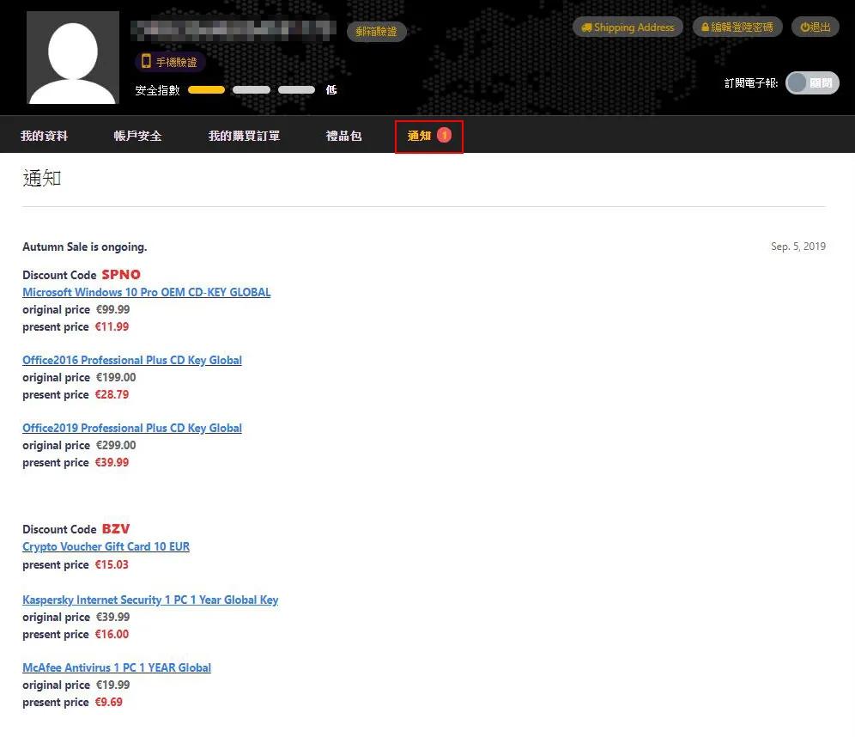This screenshot has height=737, width=855.
Task: Toggle the 訂閱電子報 newsletter switch
Action: tap(812, 83)
